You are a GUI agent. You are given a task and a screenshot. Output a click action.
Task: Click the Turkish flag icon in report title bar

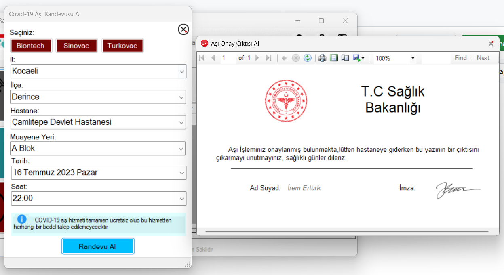(x=205, y=43)
